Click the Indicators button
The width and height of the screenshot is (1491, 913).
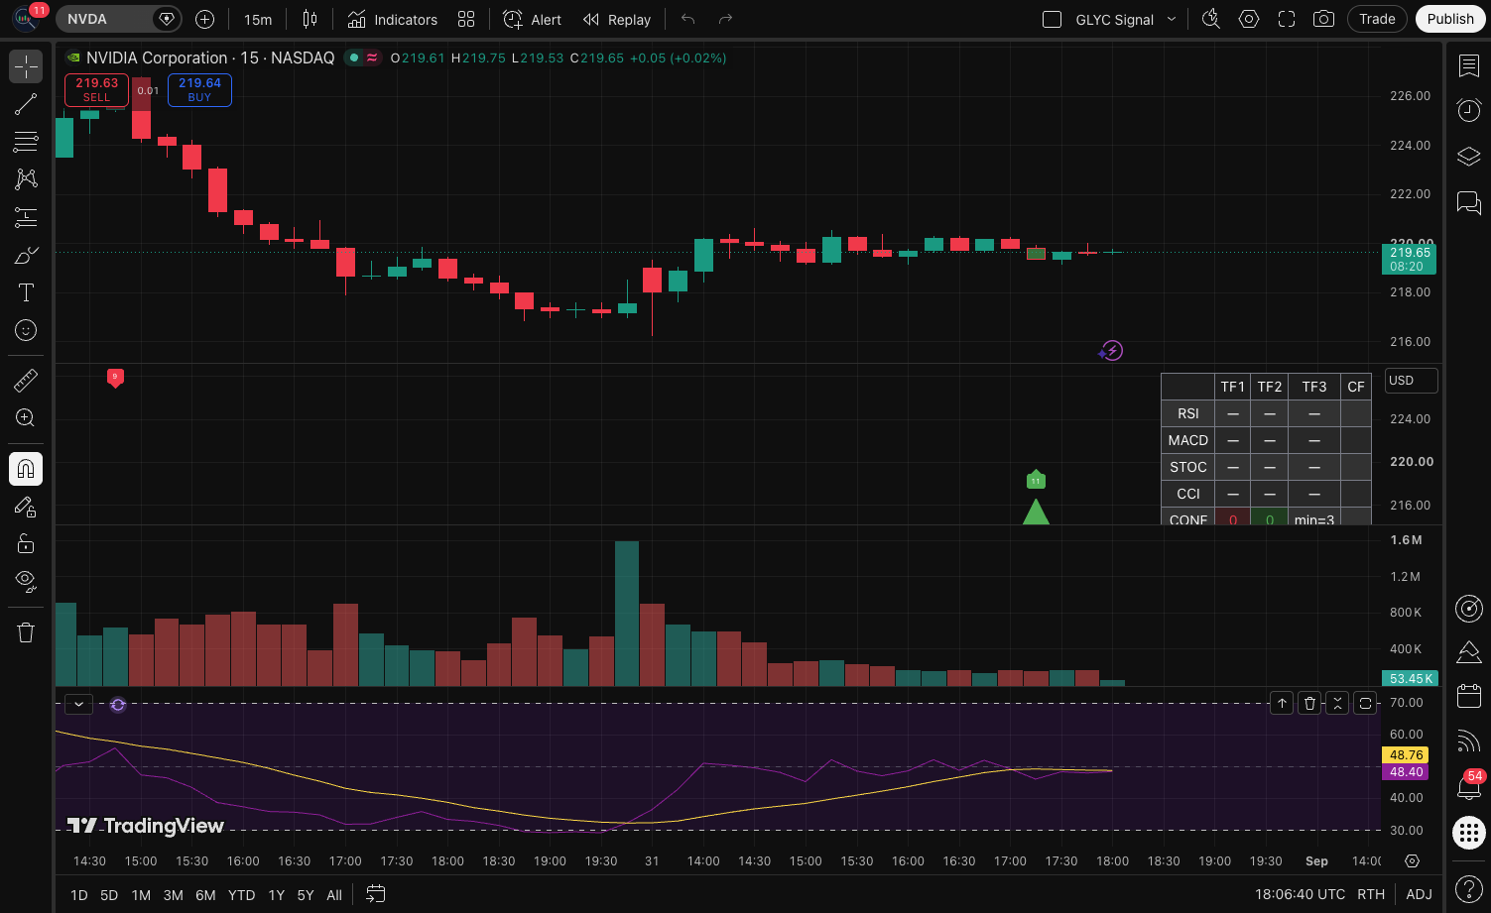[x=393, y=19]
